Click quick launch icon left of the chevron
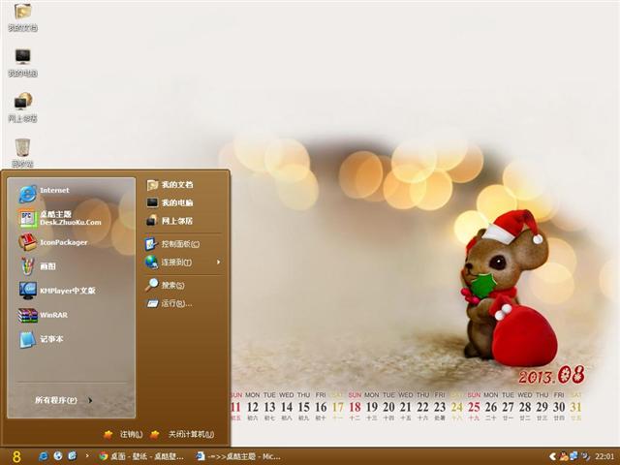 click(72, 456)
